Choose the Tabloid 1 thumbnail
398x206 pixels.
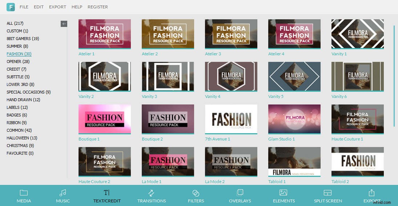pyautogui.click(x=294, y=162)
